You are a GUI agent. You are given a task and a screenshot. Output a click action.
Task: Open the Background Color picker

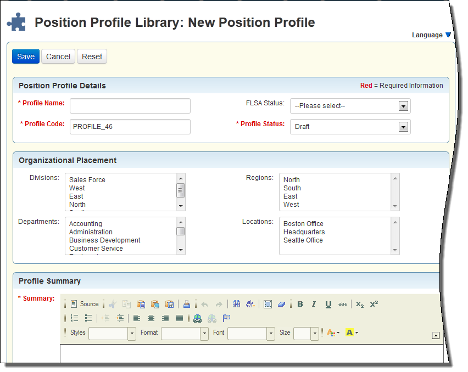(x=352, y=332)
